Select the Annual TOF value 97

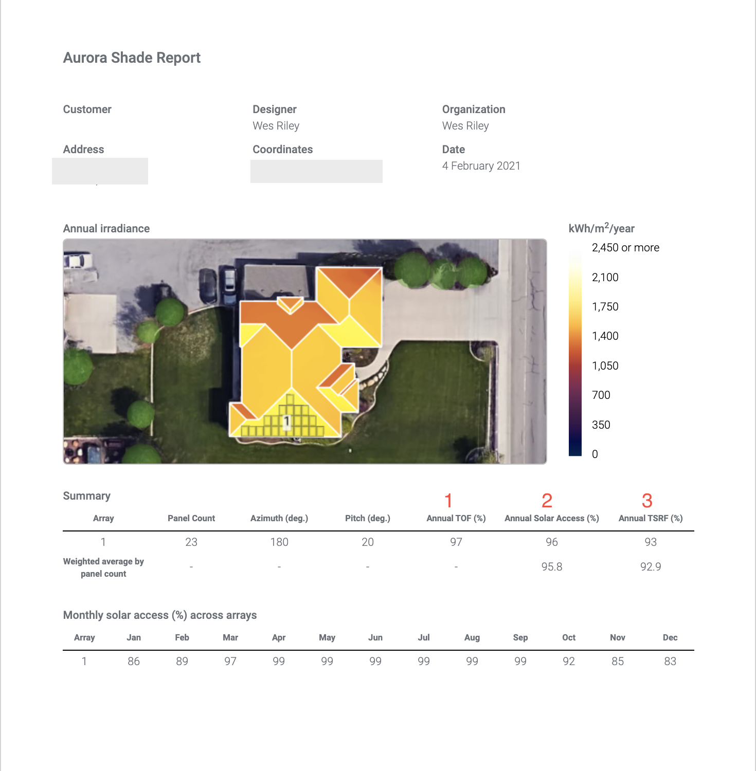pyautogui.click(x=456, y=542)
